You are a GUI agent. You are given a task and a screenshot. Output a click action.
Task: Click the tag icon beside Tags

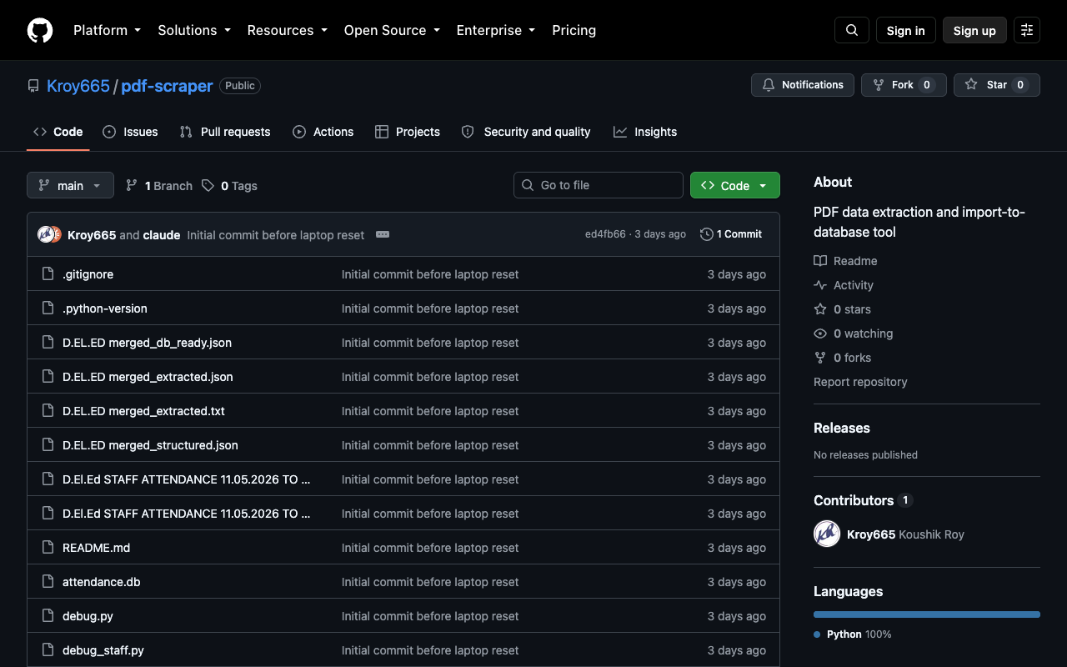click(208, 186)
